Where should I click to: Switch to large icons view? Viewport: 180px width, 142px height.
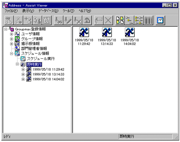[120, 20]
